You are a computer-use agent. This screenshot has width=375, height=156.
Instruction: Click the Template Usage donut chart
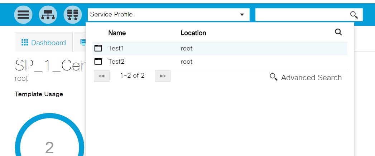tap(49, 135)
